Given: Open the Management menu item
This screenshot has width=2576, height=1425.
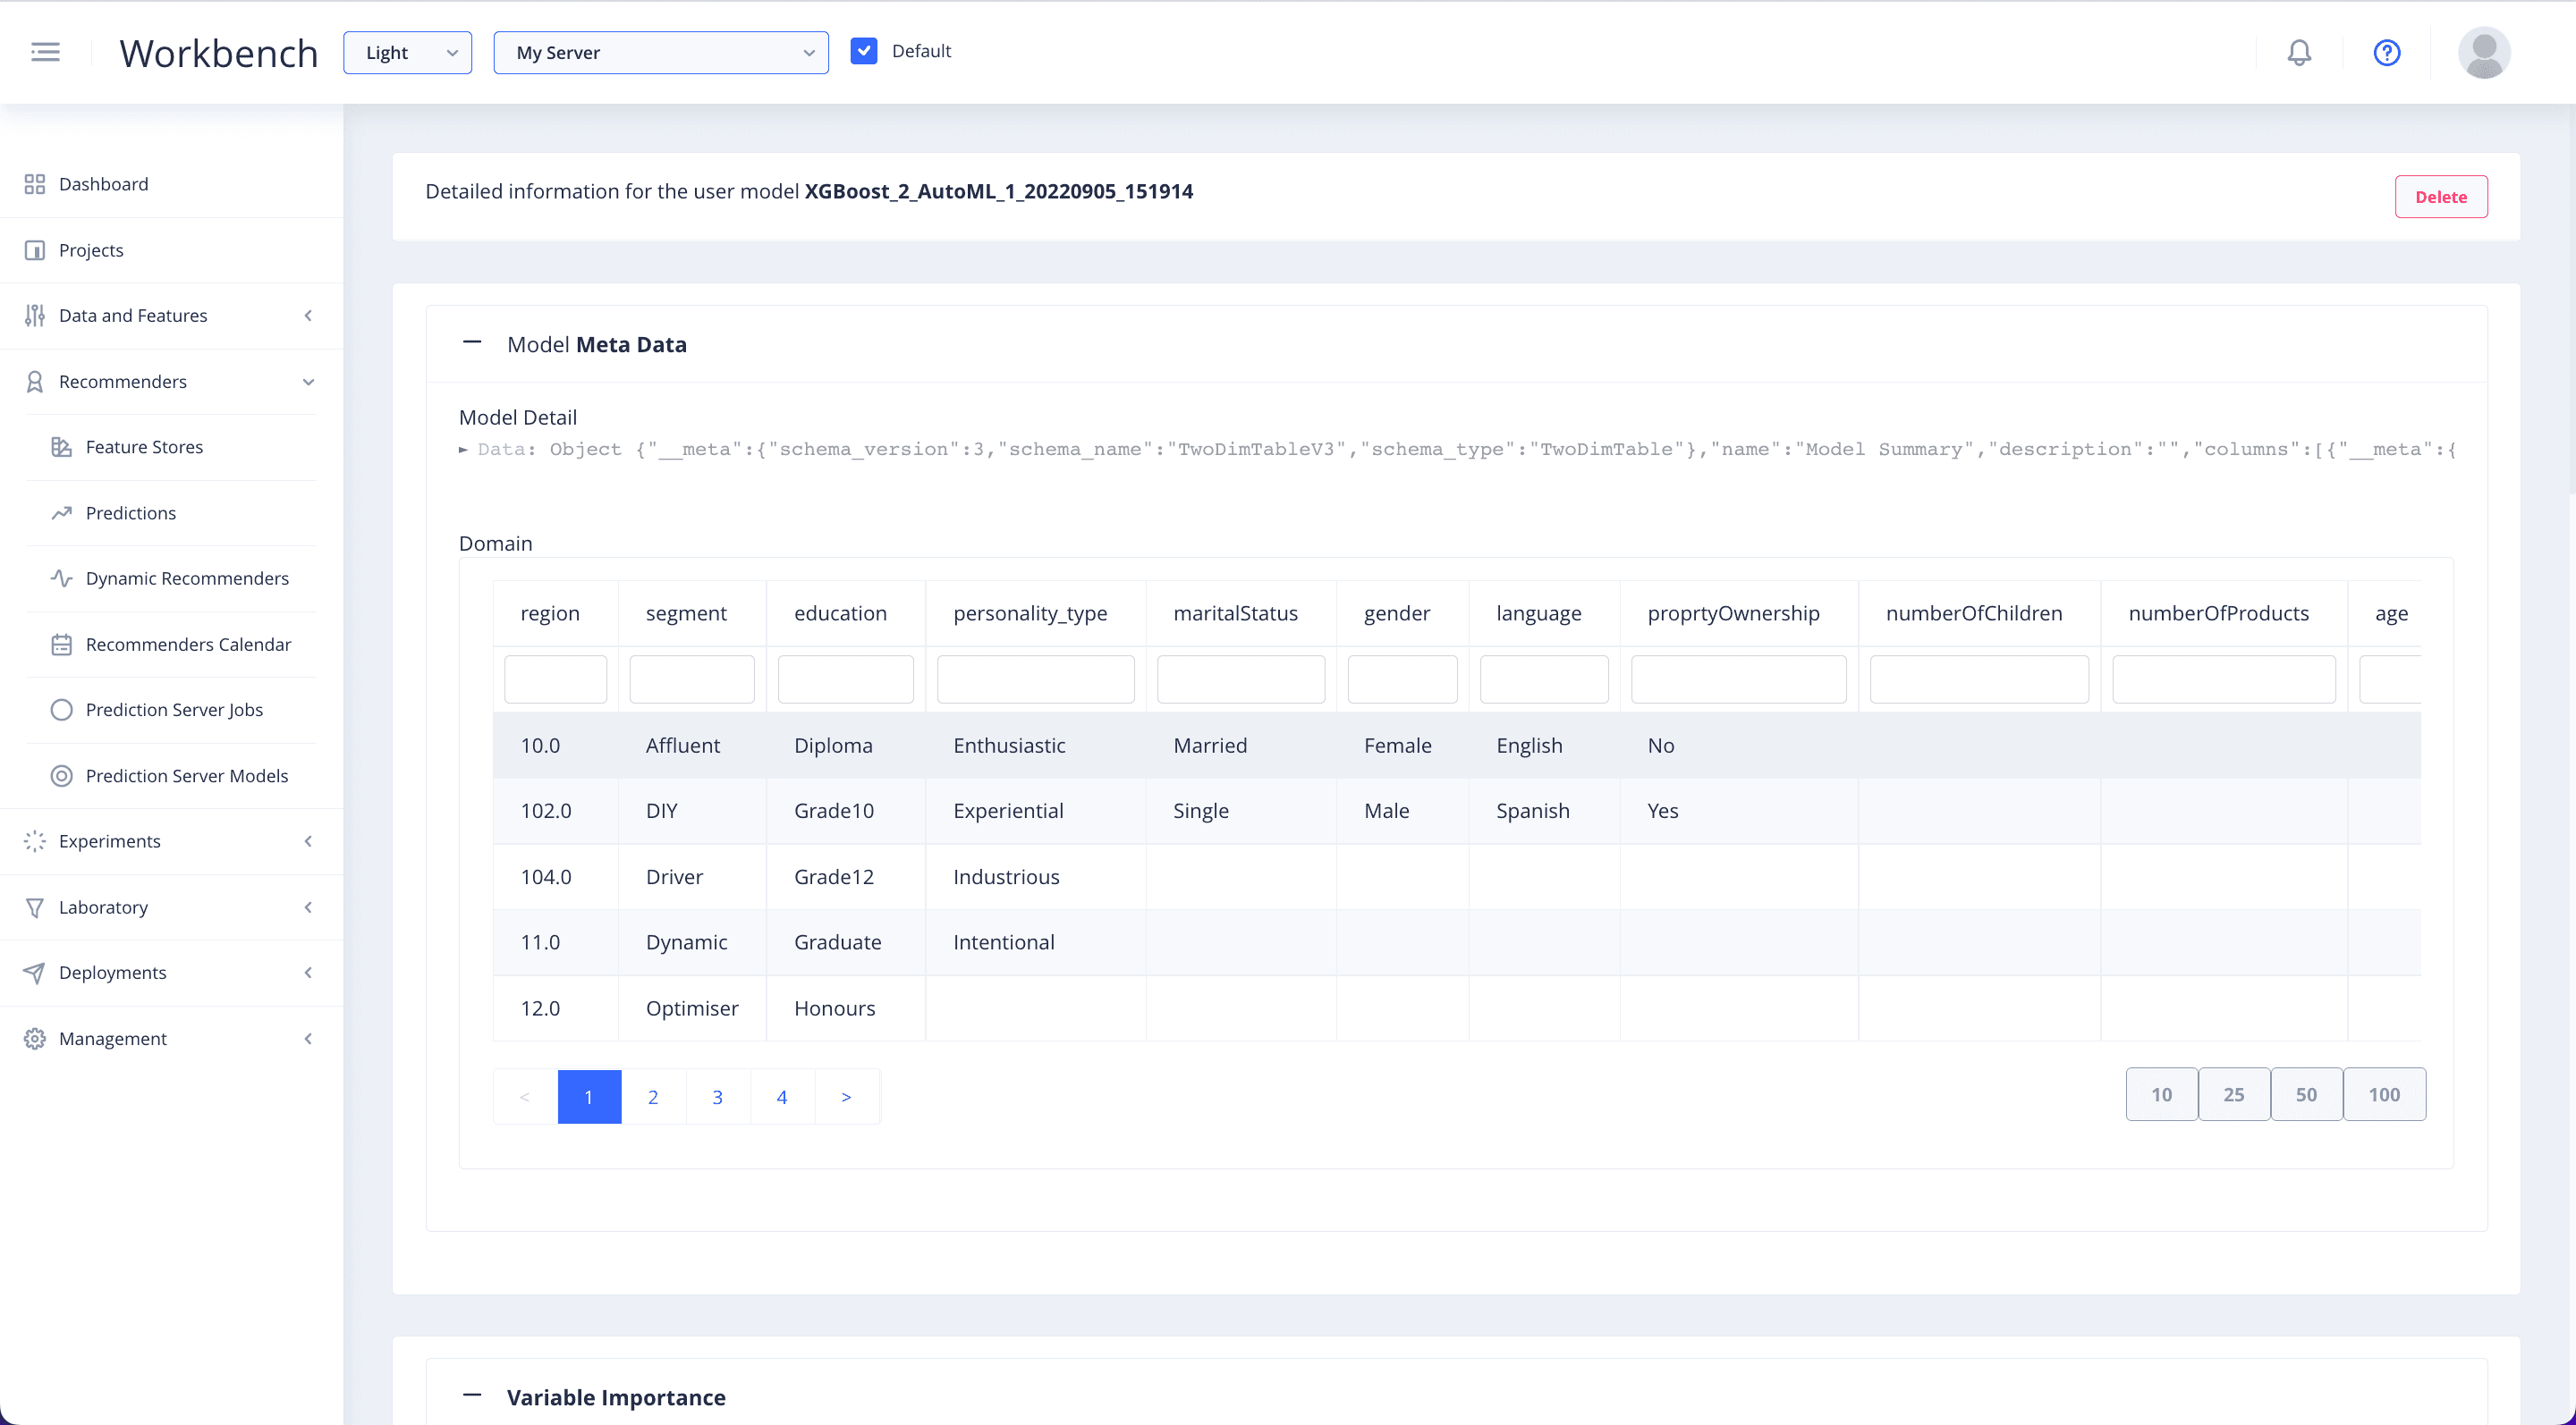Looking at the screenshot, I should tap(111, 1038).
